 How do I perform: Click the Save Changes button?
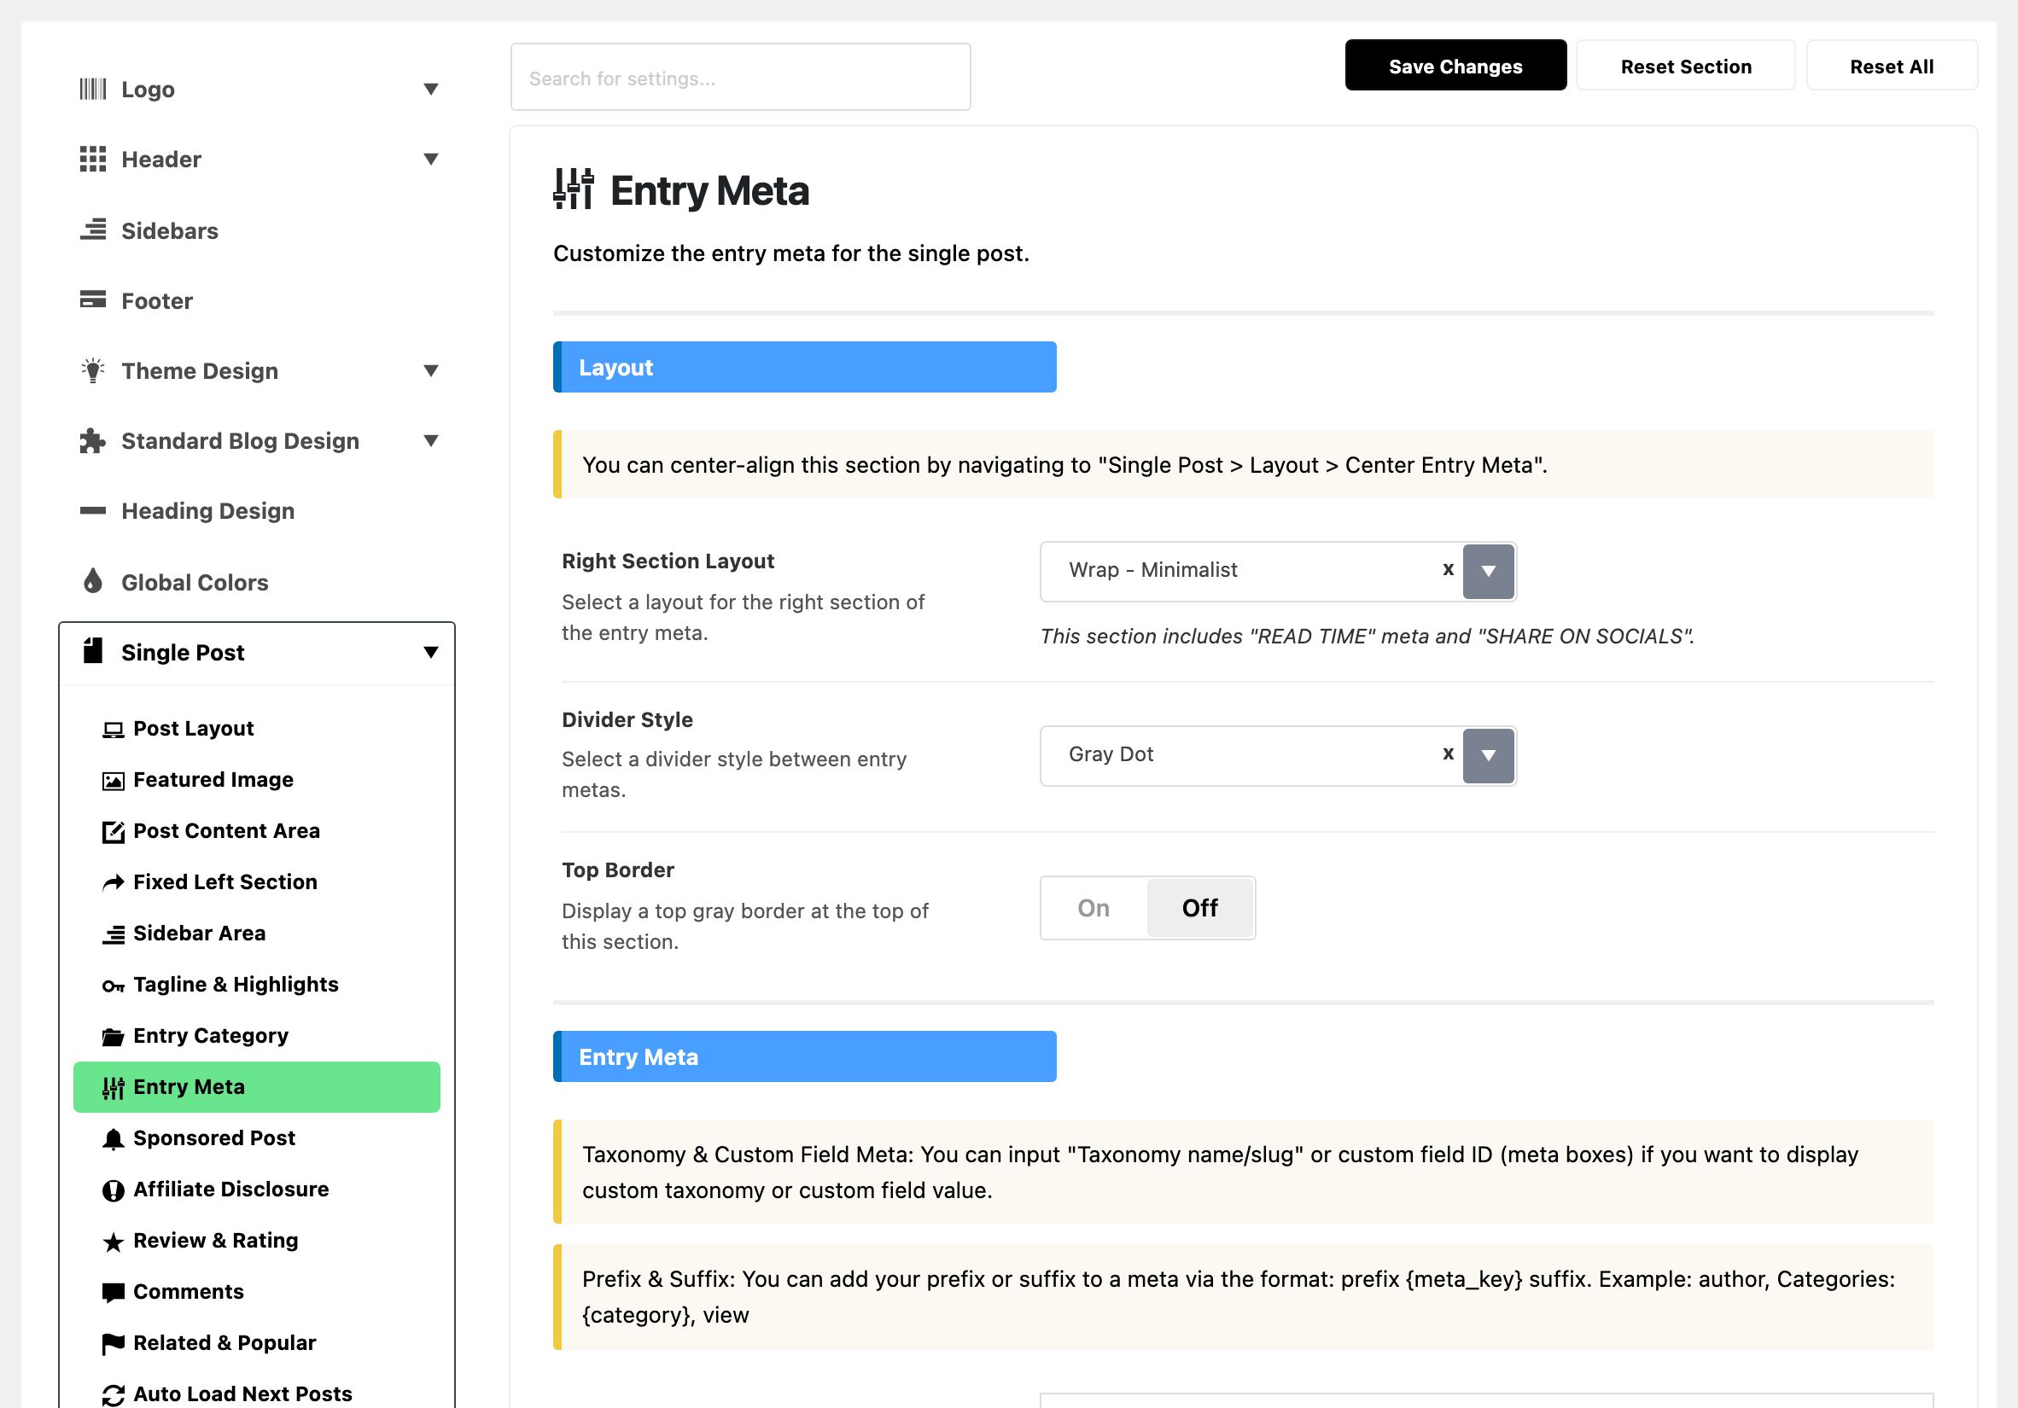click(1455, 66)
